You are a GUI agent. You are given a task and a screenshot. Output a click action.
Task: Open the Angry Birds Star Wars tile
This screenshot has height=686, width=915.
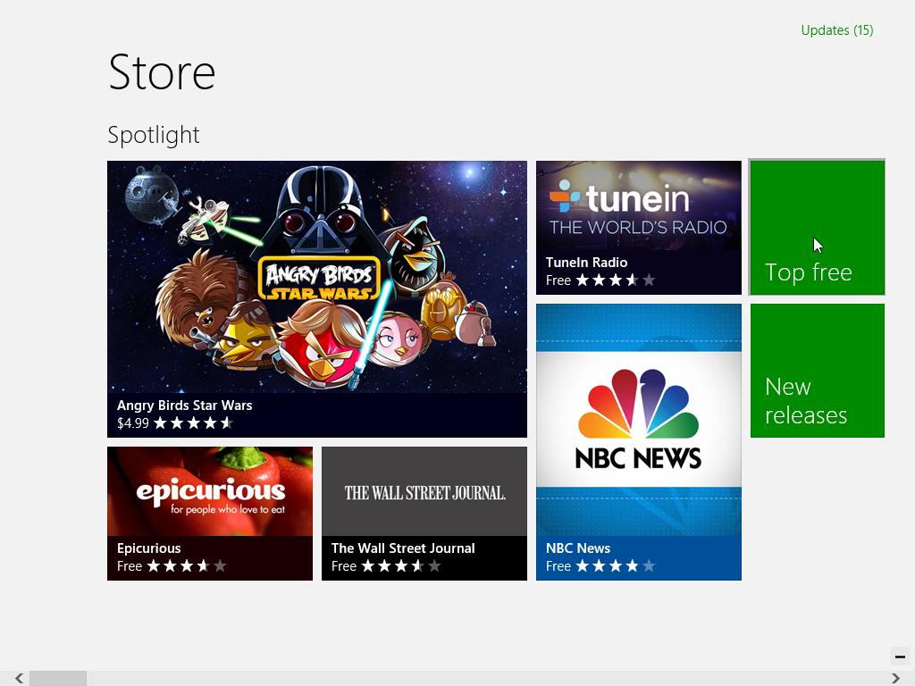point(317,299)
